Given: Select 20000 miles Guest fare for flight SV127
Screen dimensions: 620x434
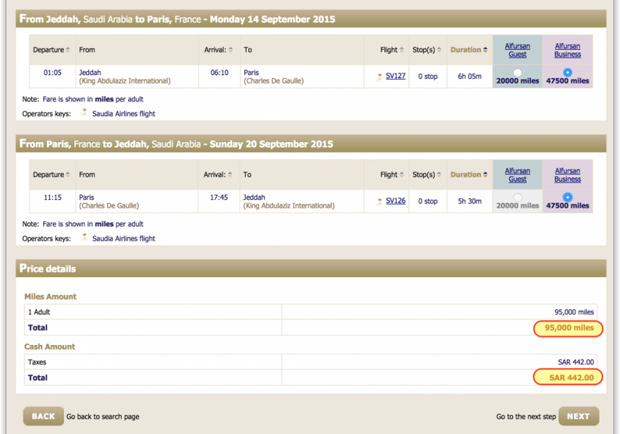Looking at the screenshot, I should (517, 72).
